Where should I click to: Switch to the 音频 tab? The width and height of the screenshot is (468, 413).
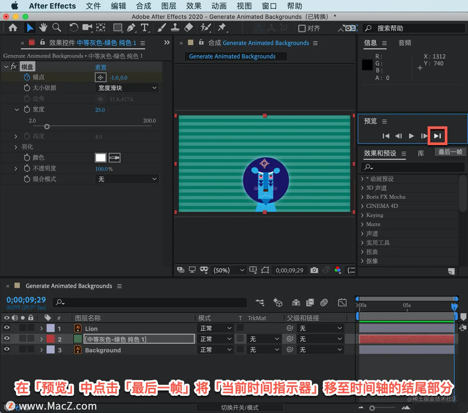[x=405, y=43]
